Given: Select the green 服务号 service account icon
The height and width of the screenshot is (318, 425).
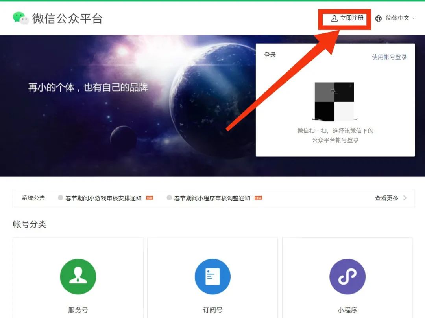Looking at the screenshot, I should pyautogui.click(x=78, y=276).
